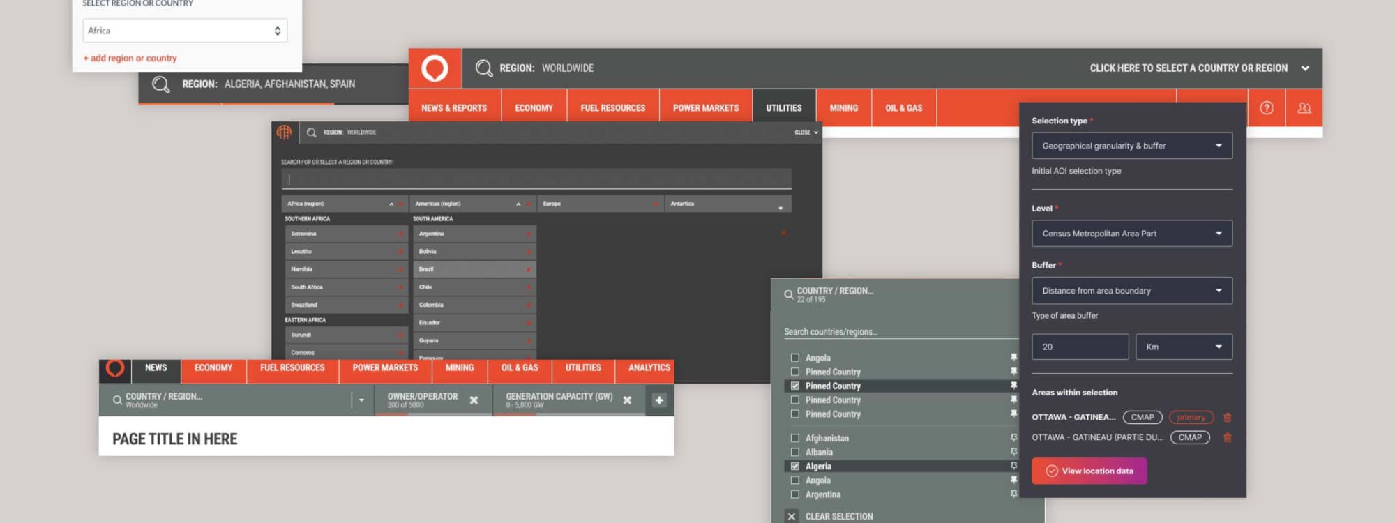Delete the Ottawa - Gatineau (Partie Du... area with its trash icon
The image size is (1395, 523).
[1228, 438]
